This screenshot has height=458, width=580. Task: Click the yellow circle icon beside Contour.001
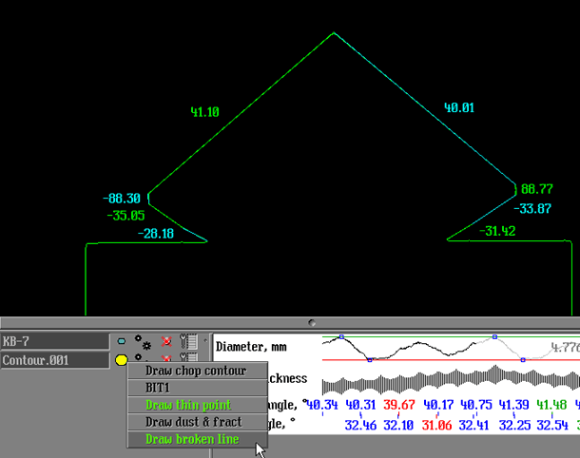tap(121, 360)
